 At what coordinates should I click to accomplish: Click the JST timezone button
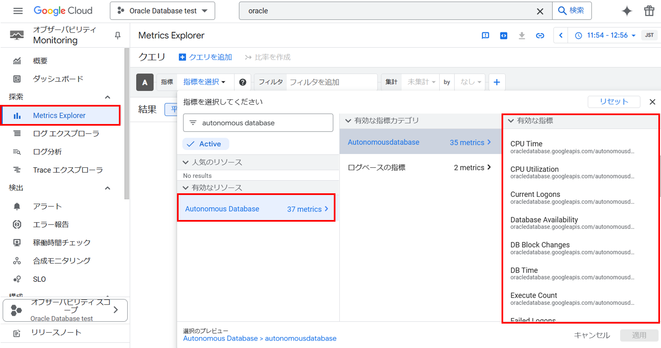tap(649, 35)
